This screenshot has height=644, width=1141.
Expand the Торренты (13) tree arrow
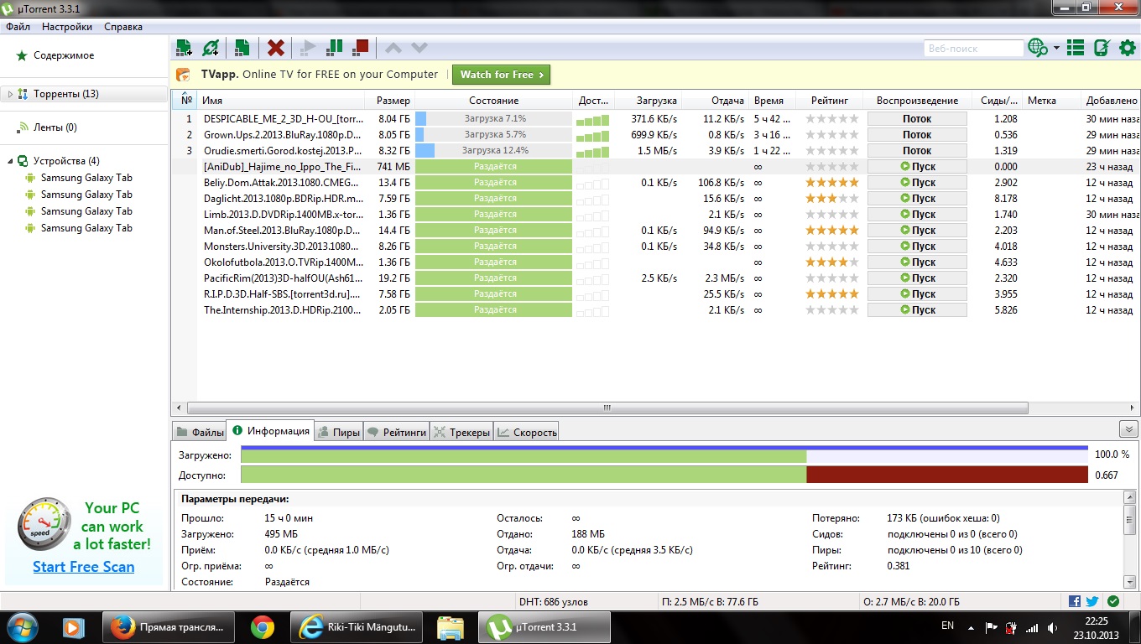10,94
